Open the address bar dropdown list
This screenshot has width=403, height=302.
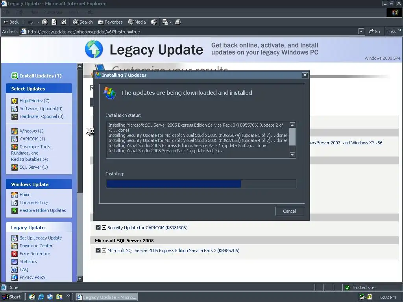coord(361,31)
